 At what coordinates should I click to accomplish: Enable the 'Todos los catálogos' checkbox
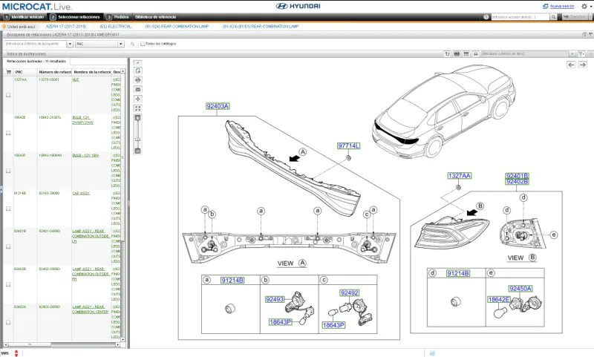(143, 44)
